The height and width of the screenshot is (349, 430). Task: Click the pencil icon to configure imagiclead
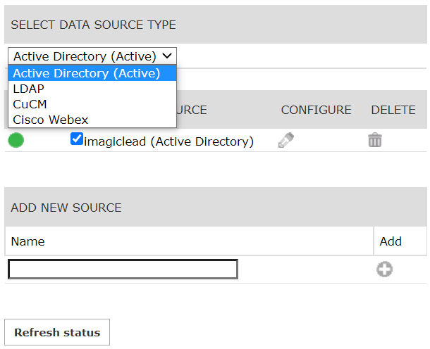[285, 140]
